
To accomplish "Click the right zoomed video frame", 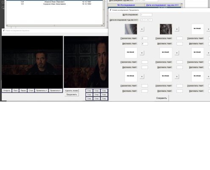I will 86,62.
